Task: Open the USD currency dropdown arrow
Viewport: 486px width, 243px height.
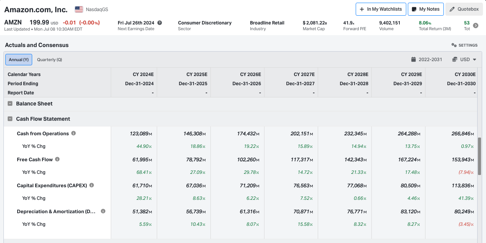Action: (x=475, y=60)
